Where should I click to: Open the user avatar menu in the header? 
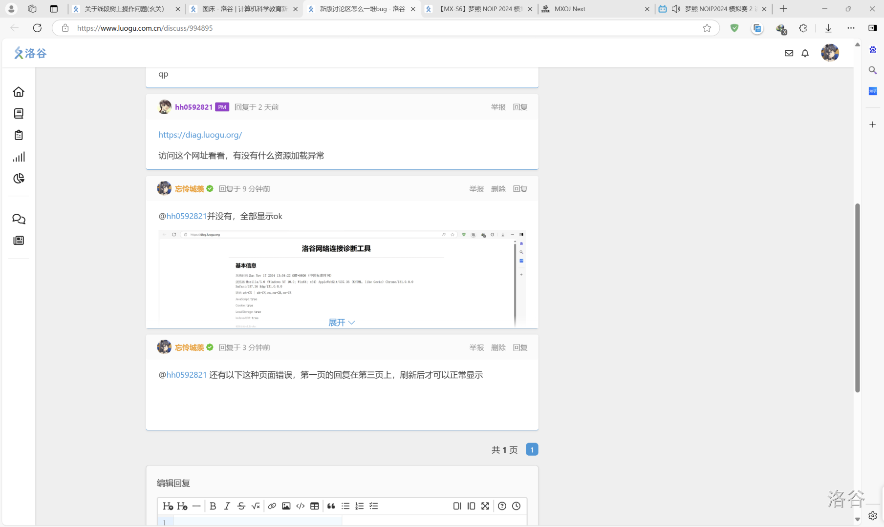pyautogui.click(x=830, y=53)
